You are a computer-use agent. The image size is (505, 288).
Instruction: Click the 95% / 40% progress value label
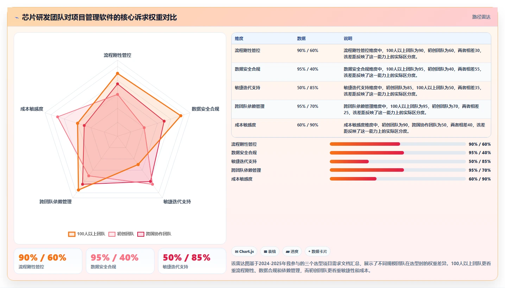480,153
